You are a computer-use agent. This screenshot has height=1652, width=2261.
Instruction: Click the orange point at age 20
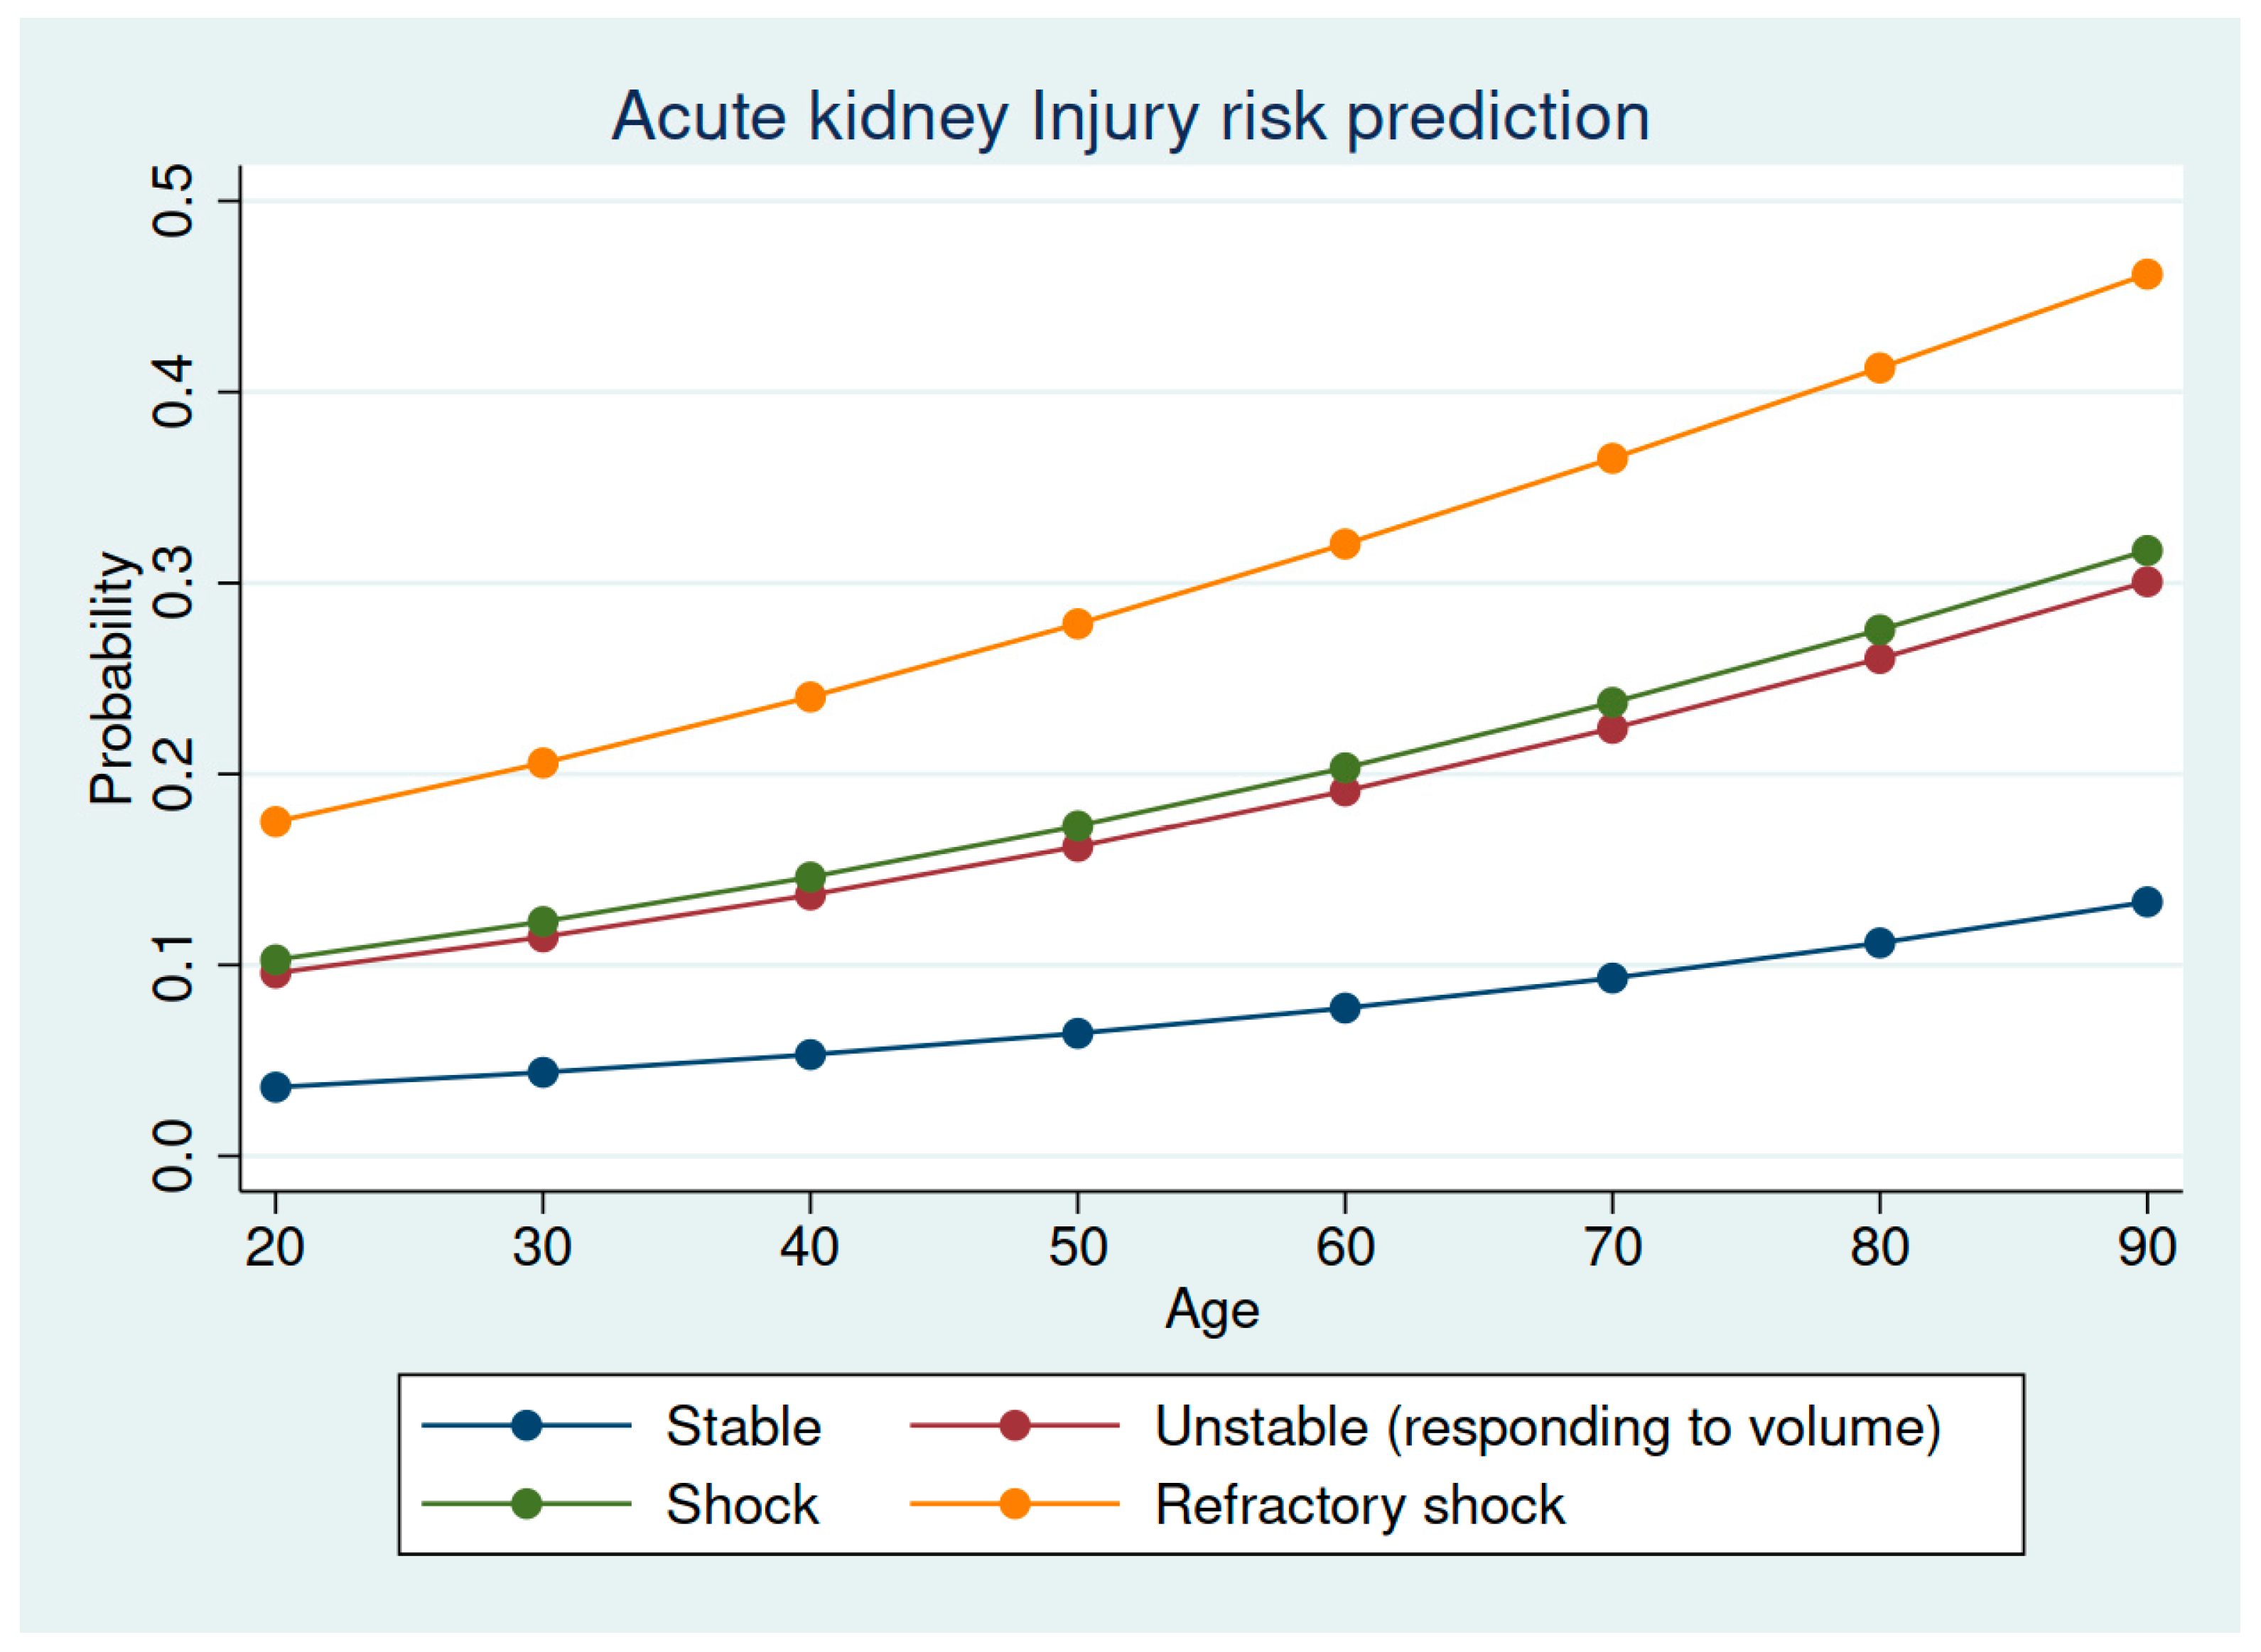tap(275, 822)
